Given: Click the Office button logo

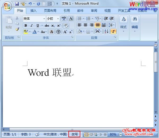Looking at the screenshot, I should coord(7,5).
